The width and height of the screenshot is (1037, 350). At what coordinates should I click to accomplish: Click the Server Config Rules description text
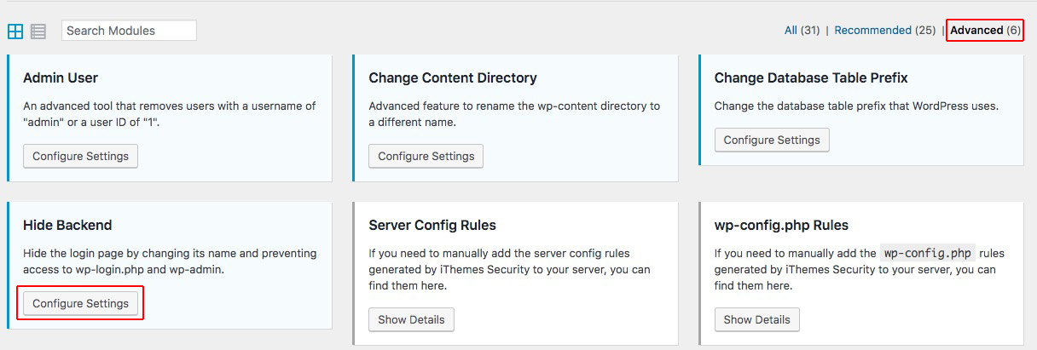pyautogui.click(x=510, y=269)
